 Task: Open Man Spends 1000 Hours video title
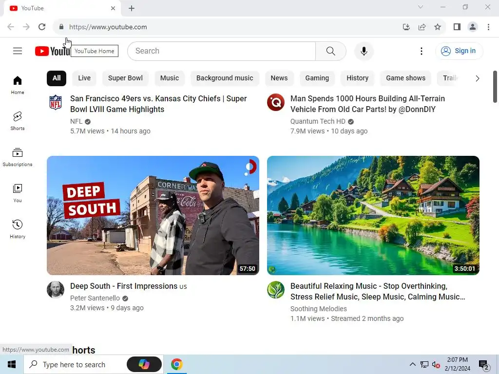tap(367, 104)
